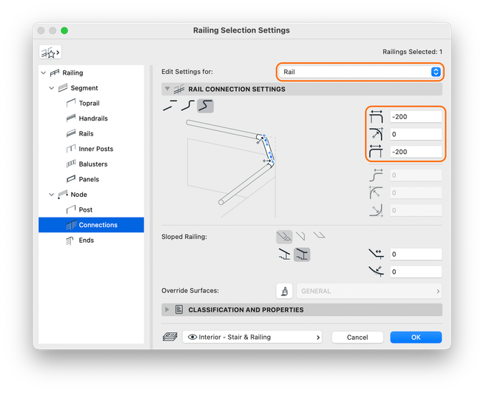Image resolution: width=484 pixels, height=393 pixels.
Task: Click the corner radius 0 field
Action: tap(416, 134)
